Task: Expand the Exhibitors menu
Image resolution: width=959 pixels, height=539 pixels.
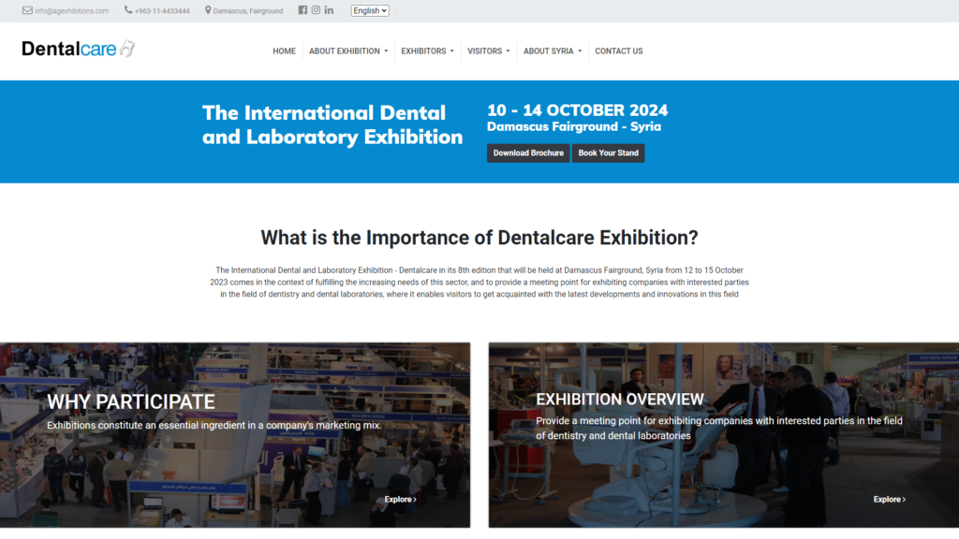Action: click(x=427, y=51)
